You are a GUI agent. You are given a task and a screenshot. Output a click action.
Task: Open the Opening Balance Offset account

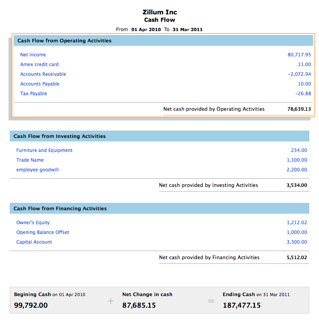pyautogui.click(x=42, y=232)
